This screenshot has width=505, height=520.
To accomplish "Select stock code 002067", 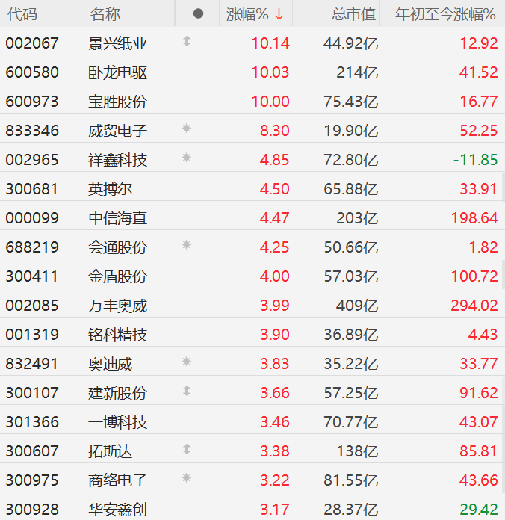I will [32, 43].
